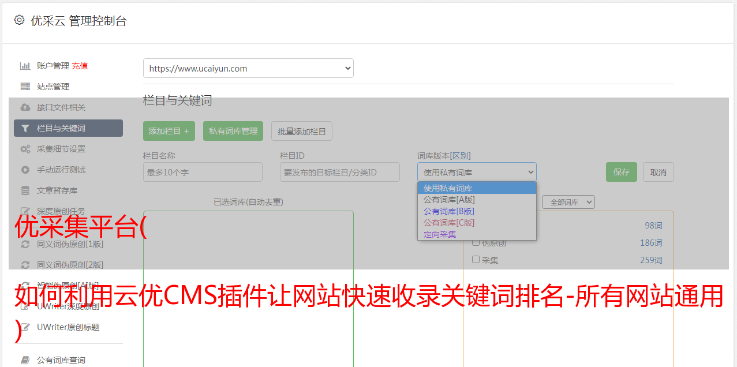
Task: Choose 公有词库[C版] option
Action: (x=477, y=223)
